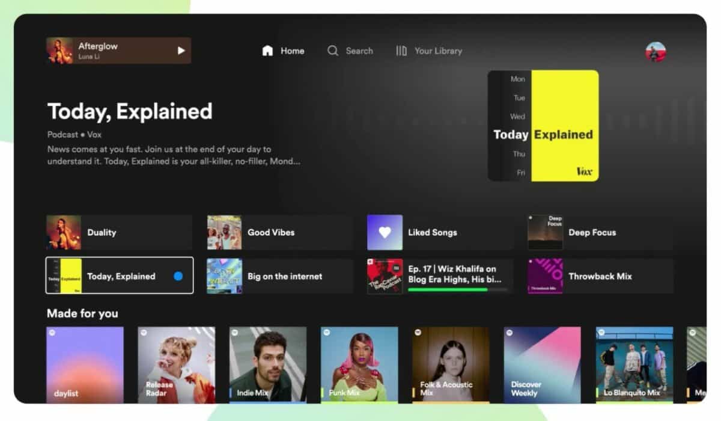
Task: Click blue new-episode dot on Today, Explained
Action: (x=178, y=276)
